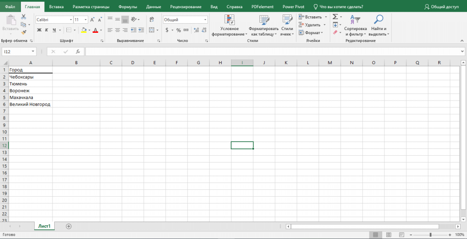The image size is (467, 239).
Task: Apply comma style 000 icon
Action: tap(186, 30)
